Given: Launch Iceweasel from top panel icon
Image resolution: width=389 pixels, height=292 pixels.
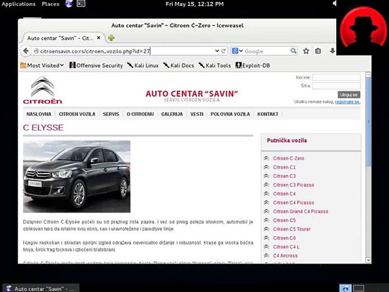Looking at the screenshot, I should pos(69,4).
